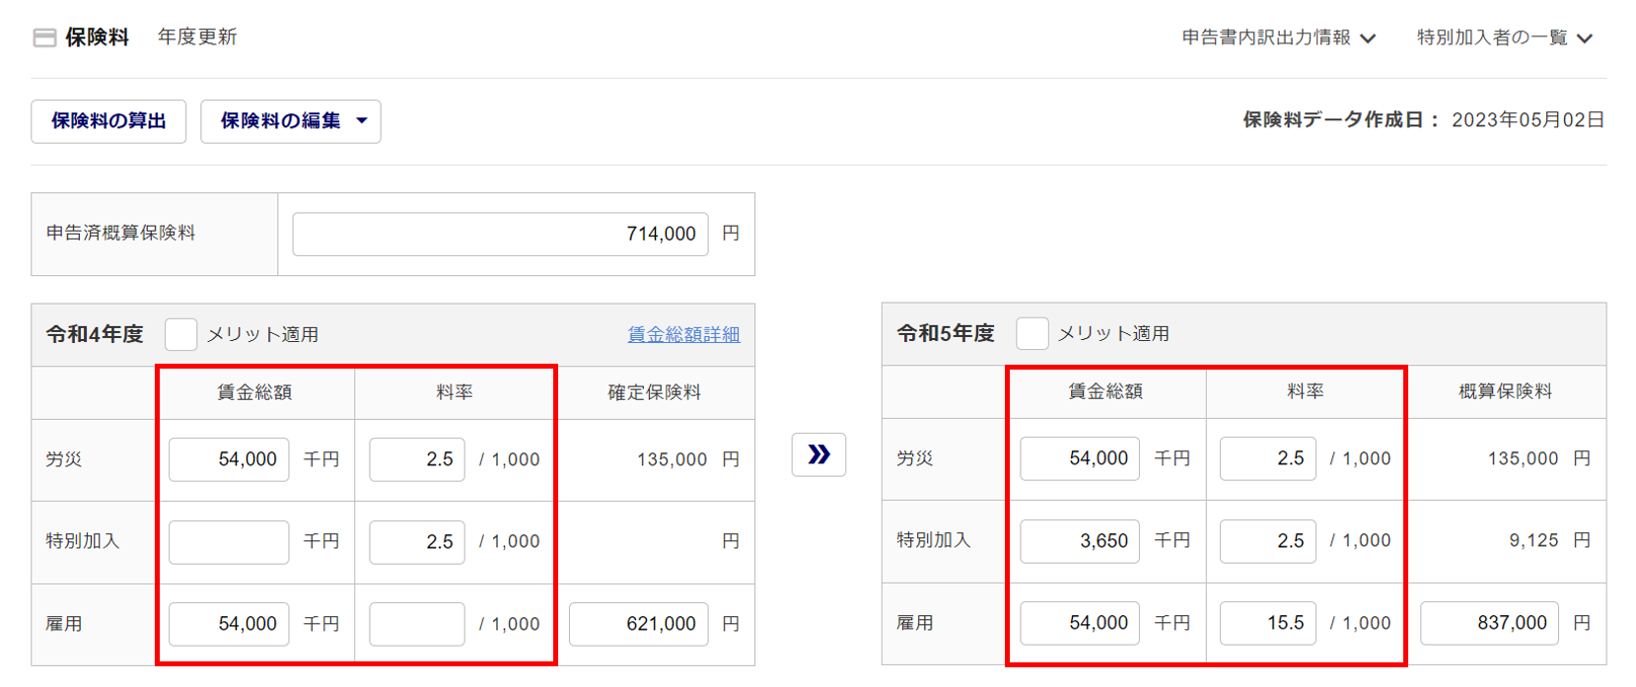The image size is (1636, 687).
Task: Click 令和4年度 料率 column header
Action: point(455,392)
